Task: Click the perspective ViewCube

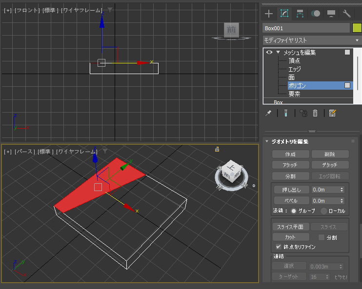Action: click(232, 172)
